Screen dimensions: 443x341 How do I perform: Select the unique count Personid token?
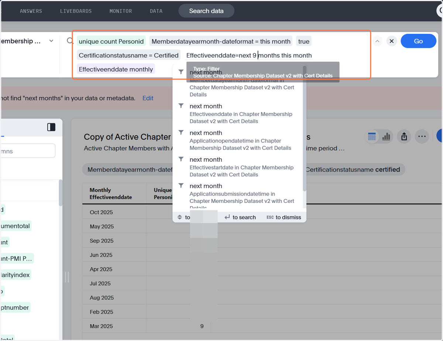tap(111, 41)
